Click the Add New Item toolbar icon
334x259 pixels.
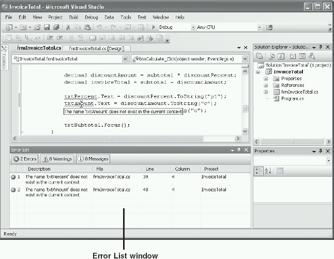(x=23, y=27)
